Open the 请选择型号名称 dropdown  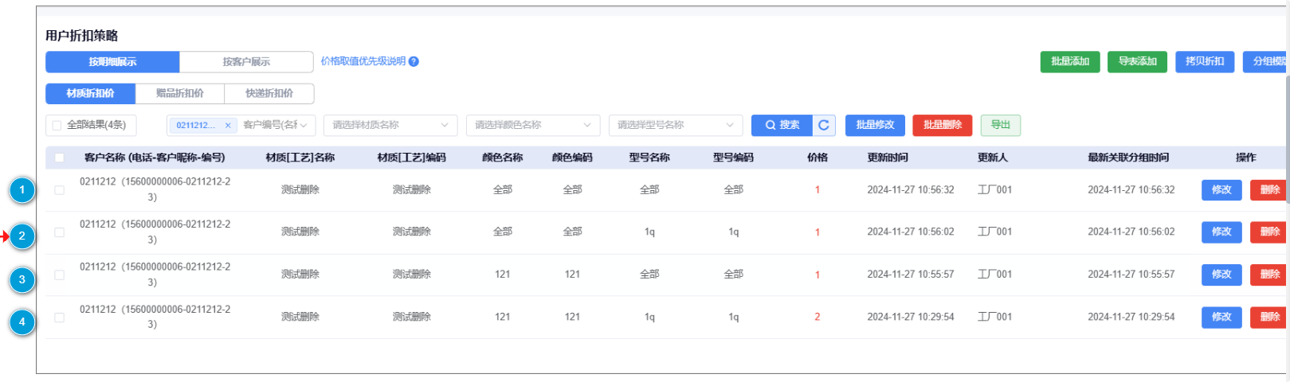click(675, 125)
